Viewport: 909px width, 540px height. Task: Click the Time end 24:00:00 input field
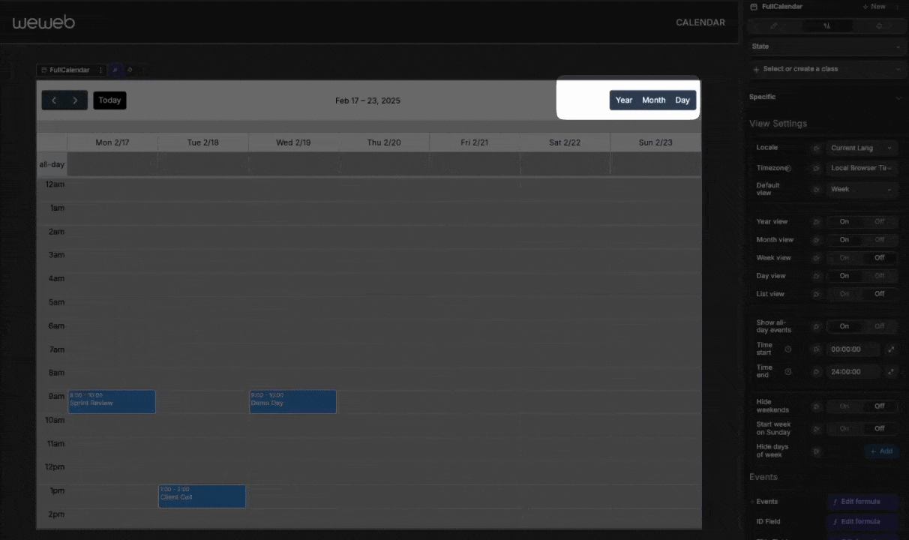[x=851, y=371]
